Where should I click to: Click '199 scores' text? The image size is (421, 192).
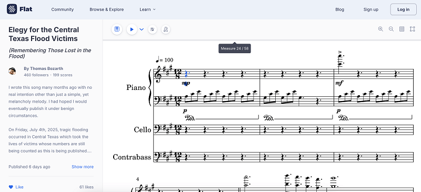[63, 75]
